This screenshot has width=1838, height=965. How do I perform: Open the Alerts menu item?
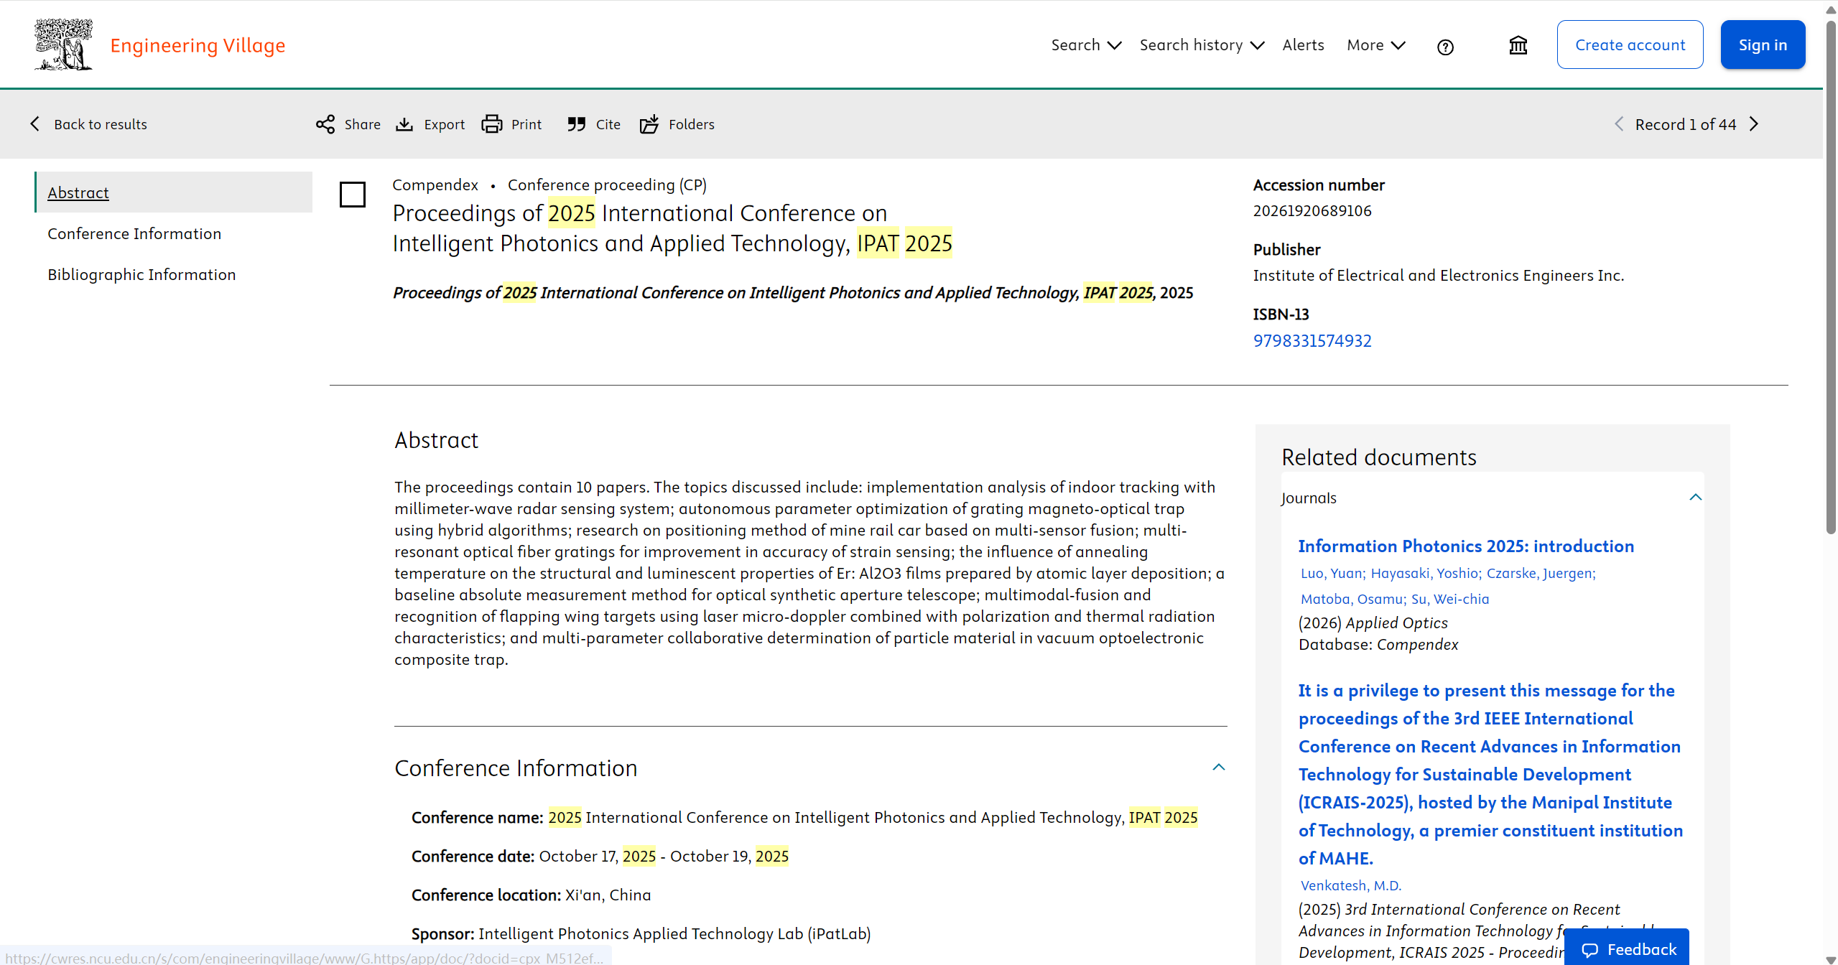tap(1303, 45)
